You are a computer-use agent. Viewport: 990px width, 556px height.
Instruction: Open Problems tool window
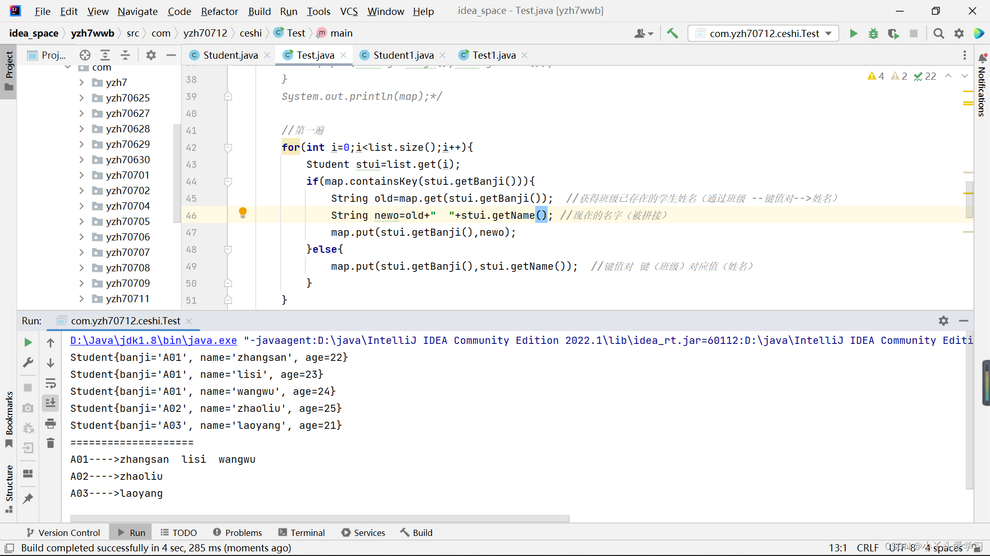point(238,533)
